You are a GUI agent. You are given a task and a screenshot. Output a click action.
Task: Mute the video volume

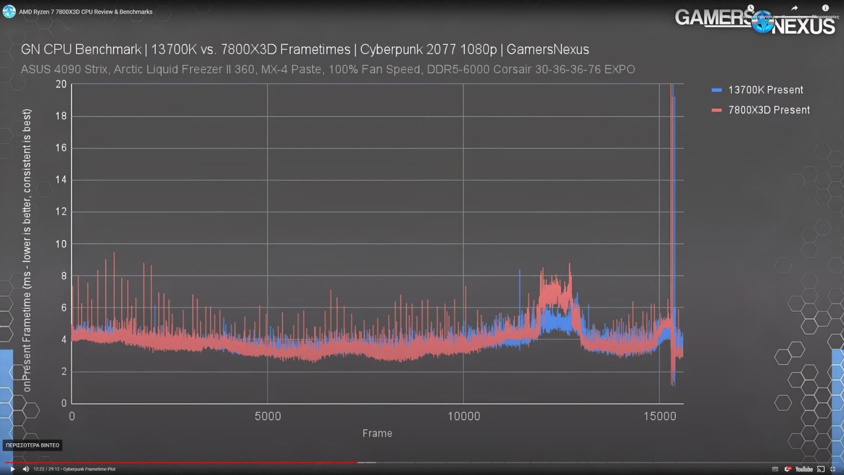26,469
